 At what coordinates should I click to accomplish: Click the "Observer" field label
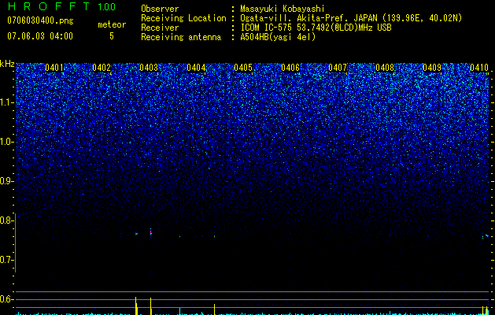tap(160, 9)
